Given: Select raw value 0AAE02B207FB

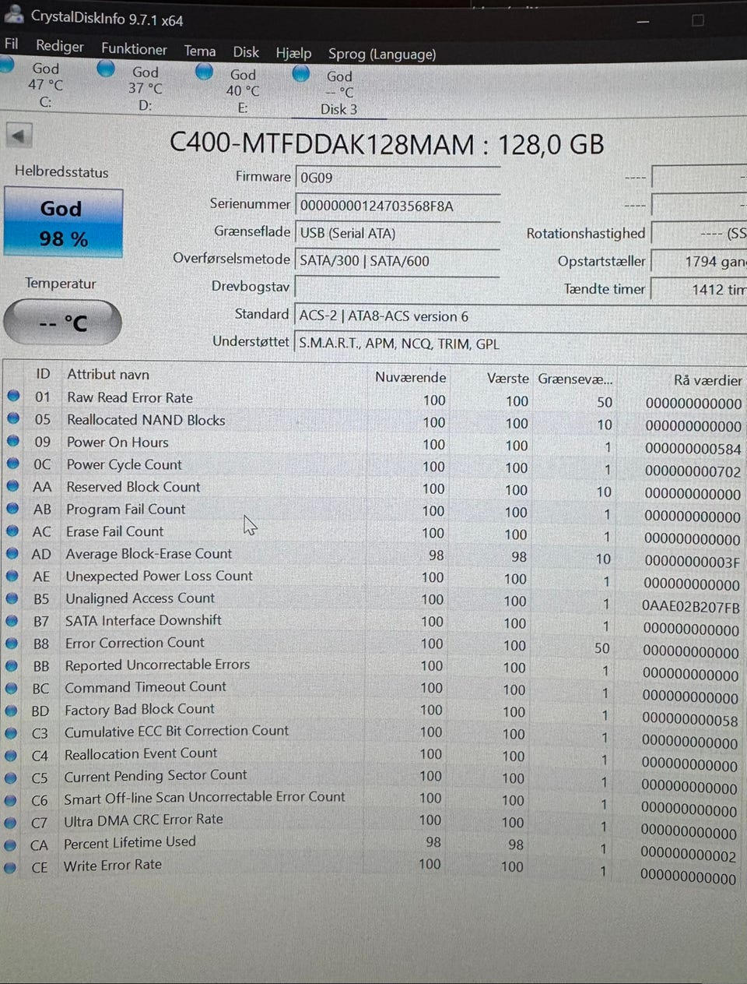Looking at the screenshot, I should [x=691, y=606].
